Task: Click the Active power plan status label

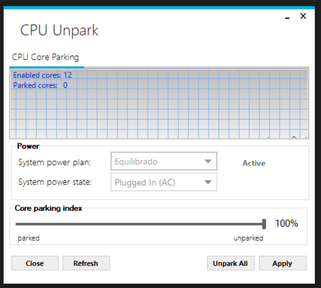Action: pyautogui.click(x=254, y=163)
